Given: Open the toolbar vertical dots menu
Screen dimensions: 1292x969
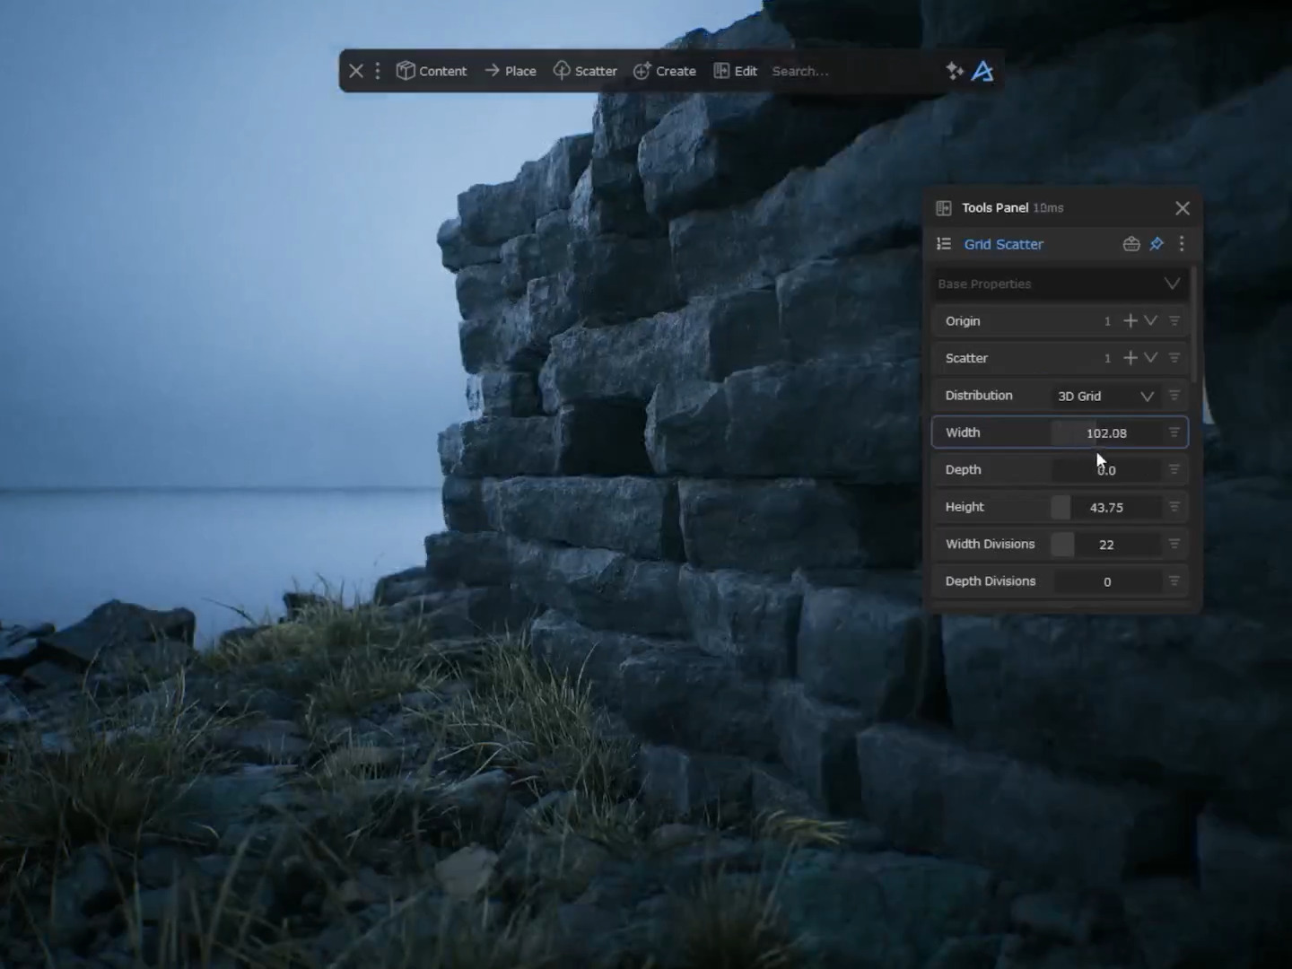Looking at the screenshot, I should coord(378,71).
